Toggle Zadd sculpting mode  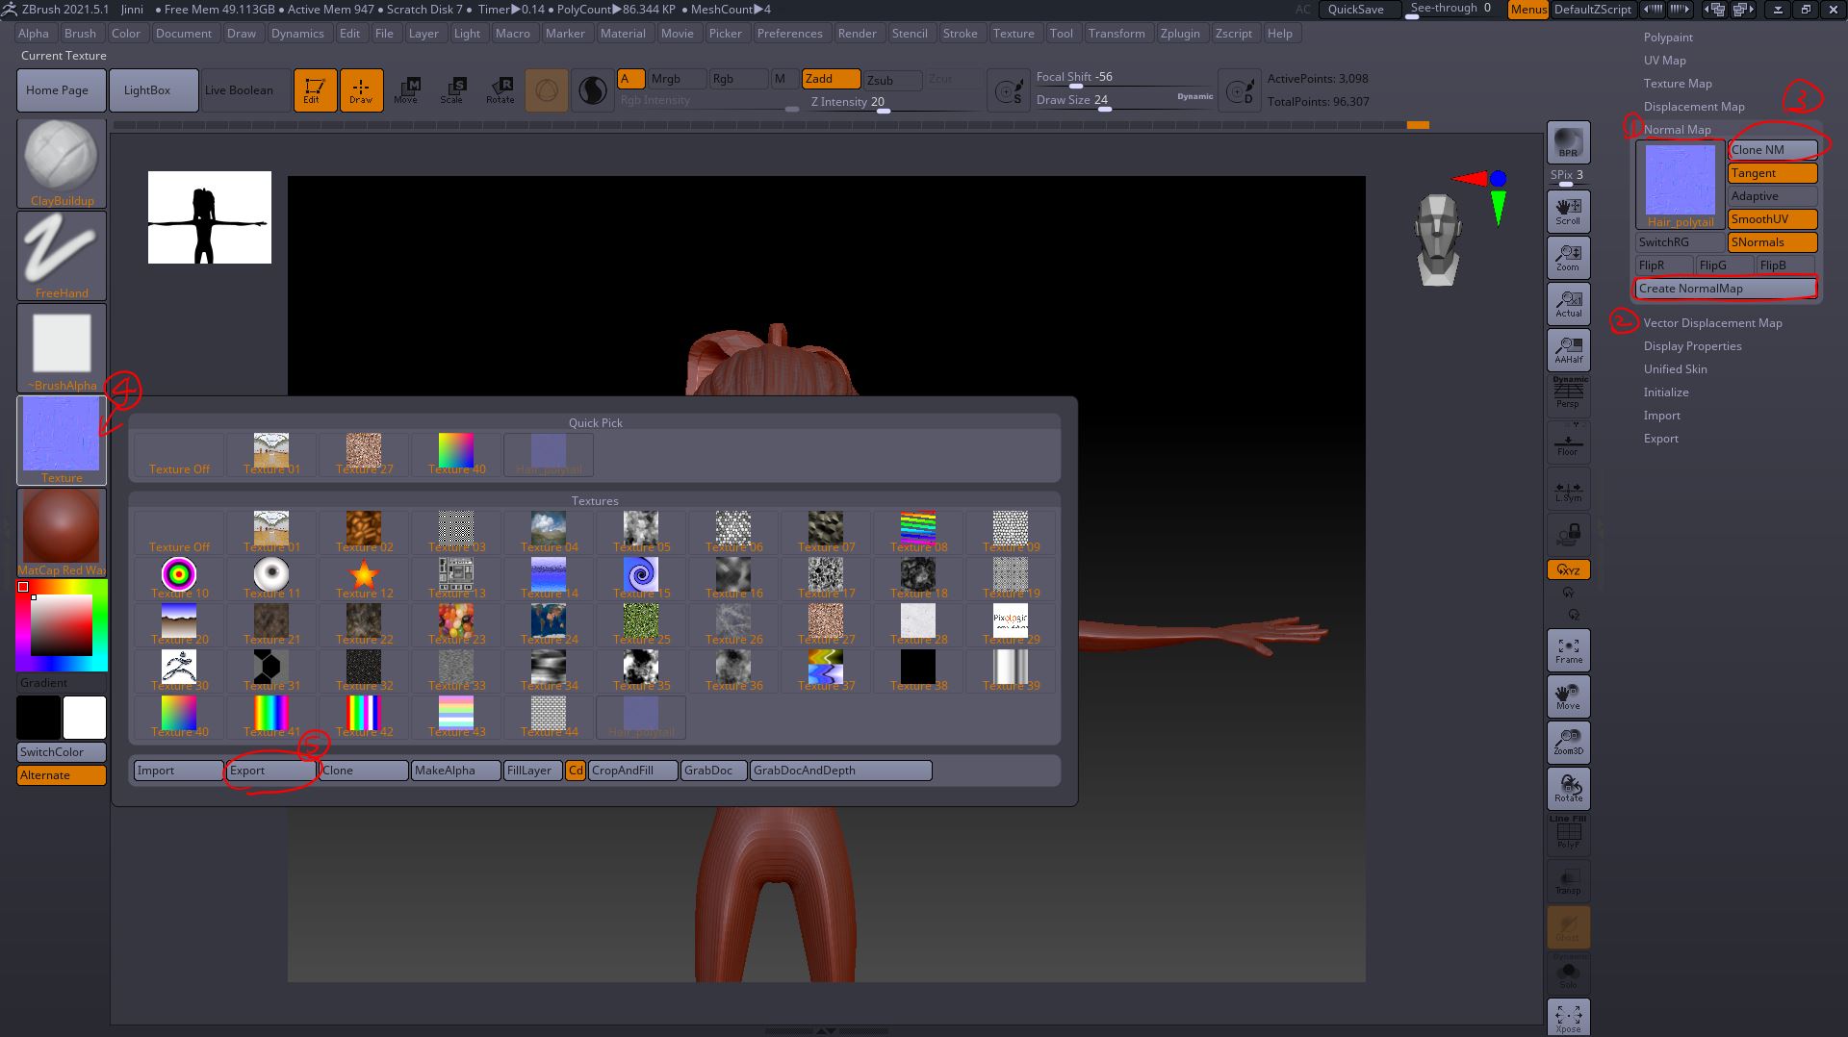830,79
